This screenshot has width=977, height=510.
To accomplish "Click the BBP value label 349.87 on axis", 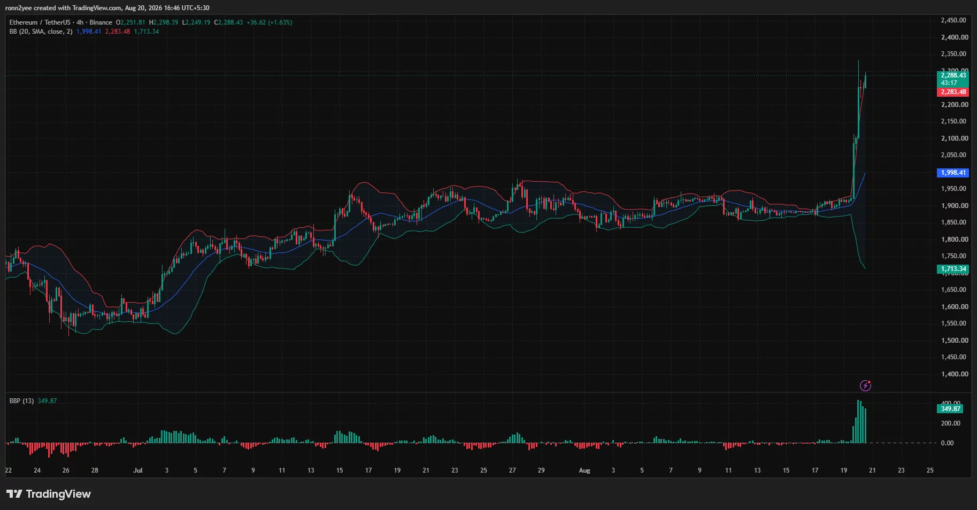I will pyautogui.click(x=951, y=409).
